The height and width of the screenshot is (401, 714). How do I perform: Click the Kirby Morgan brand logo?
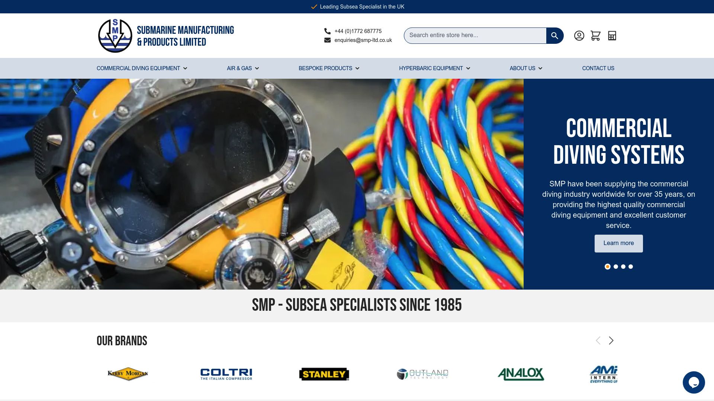128,374
